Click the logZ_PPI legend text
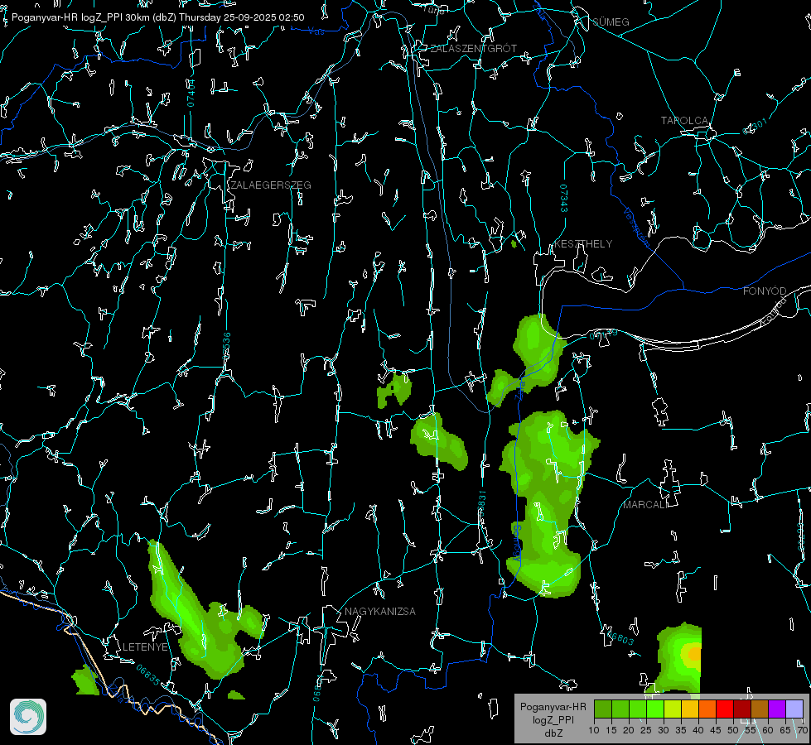The height and width of the screenshot is (745, 811). click(553, 720)
